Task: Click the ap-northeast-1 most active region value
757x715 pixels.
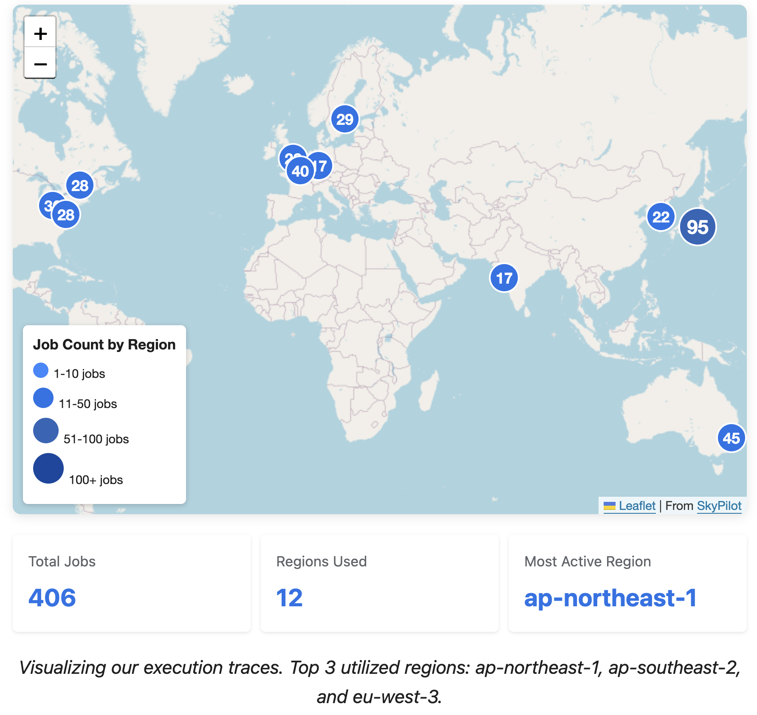Action: coord(610,598)
